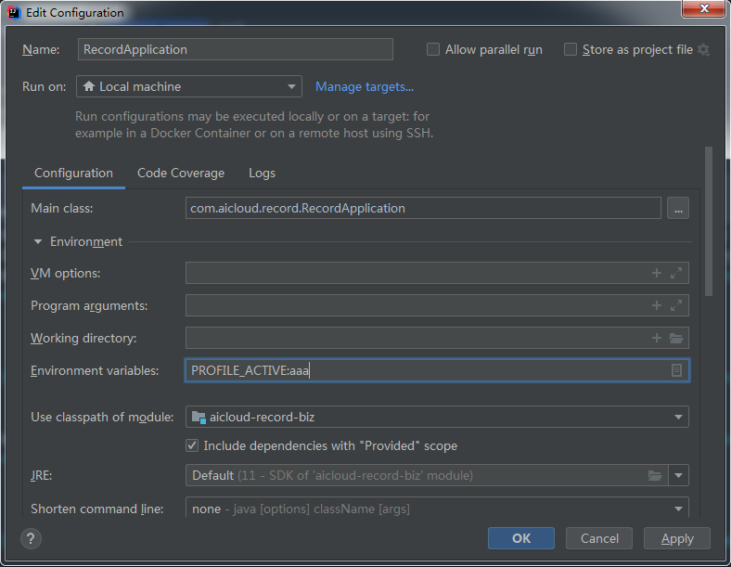Click the Name text field
Image resolution: width=731 pixels, height=567 pixels.
pos(235,50)
